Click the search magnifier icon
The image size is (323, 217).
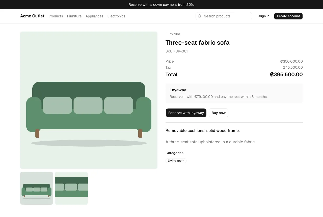point(200,16)
